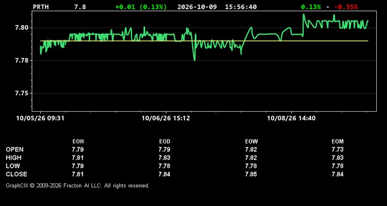Screen dimensions: 387x206
Task: Click the EOD LOW value 7.78
Action: coord(165,166)
